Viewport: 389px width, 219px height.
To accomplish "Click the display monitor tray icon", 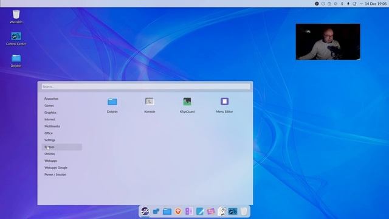I will point(354,4).
